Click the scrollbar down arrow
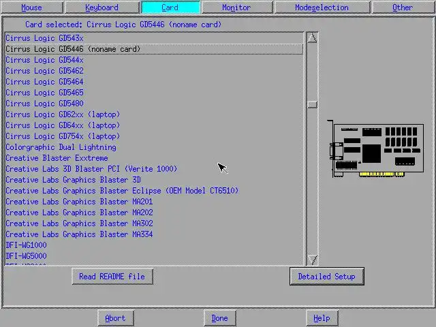The width and height of the screenshot is (436, 327). point(312,260)
